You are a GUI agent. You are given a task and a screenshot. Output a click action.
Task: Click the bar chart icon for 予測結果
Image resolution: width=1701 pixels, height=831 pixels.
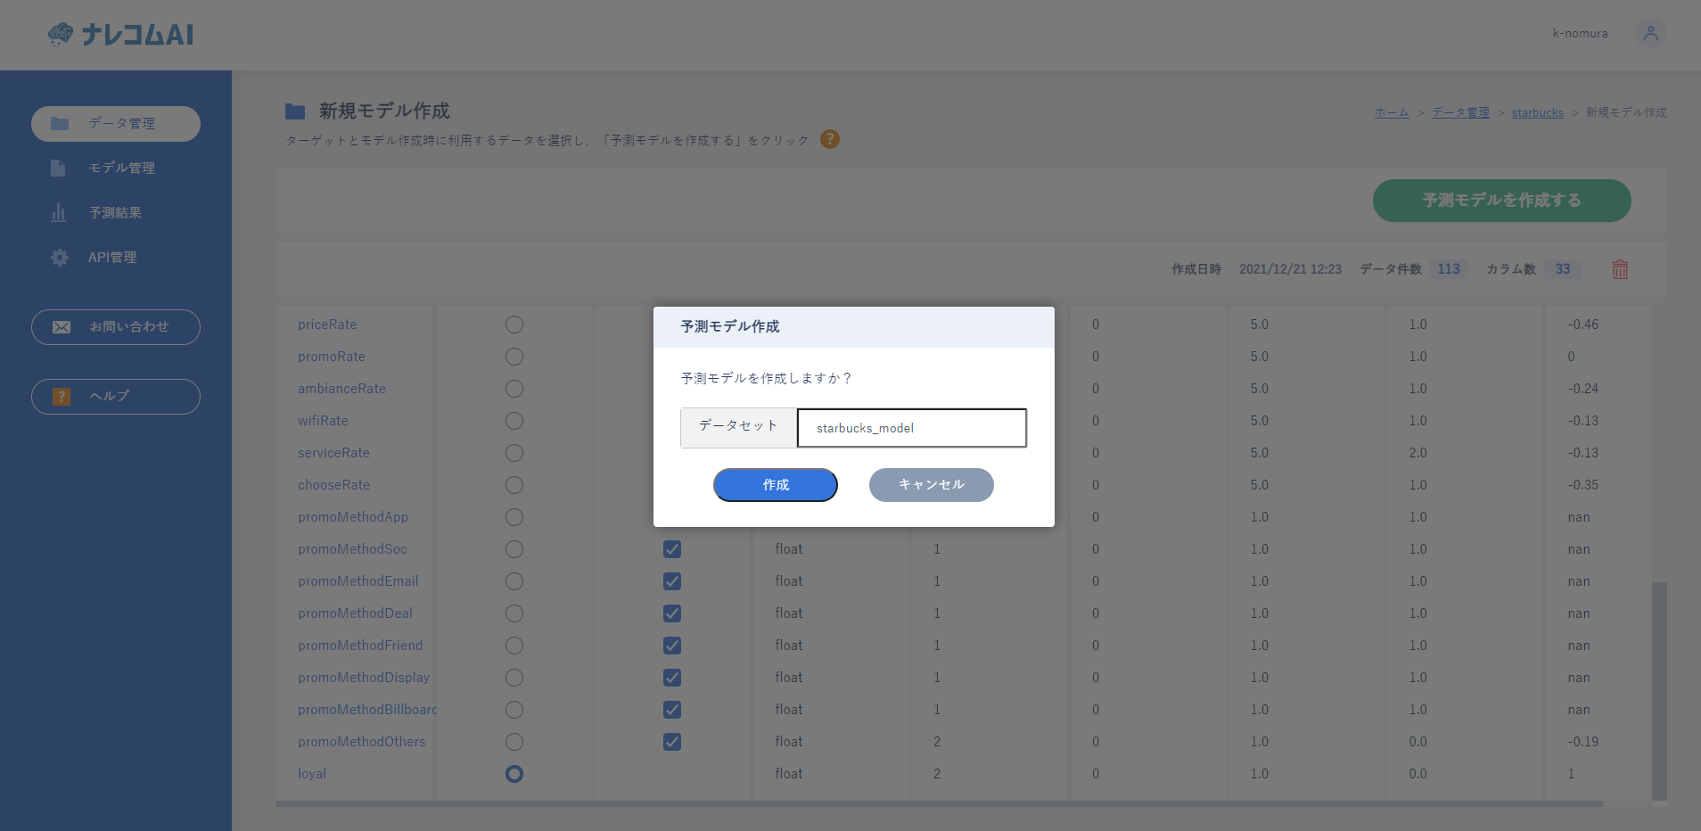(x=59, y=213)
